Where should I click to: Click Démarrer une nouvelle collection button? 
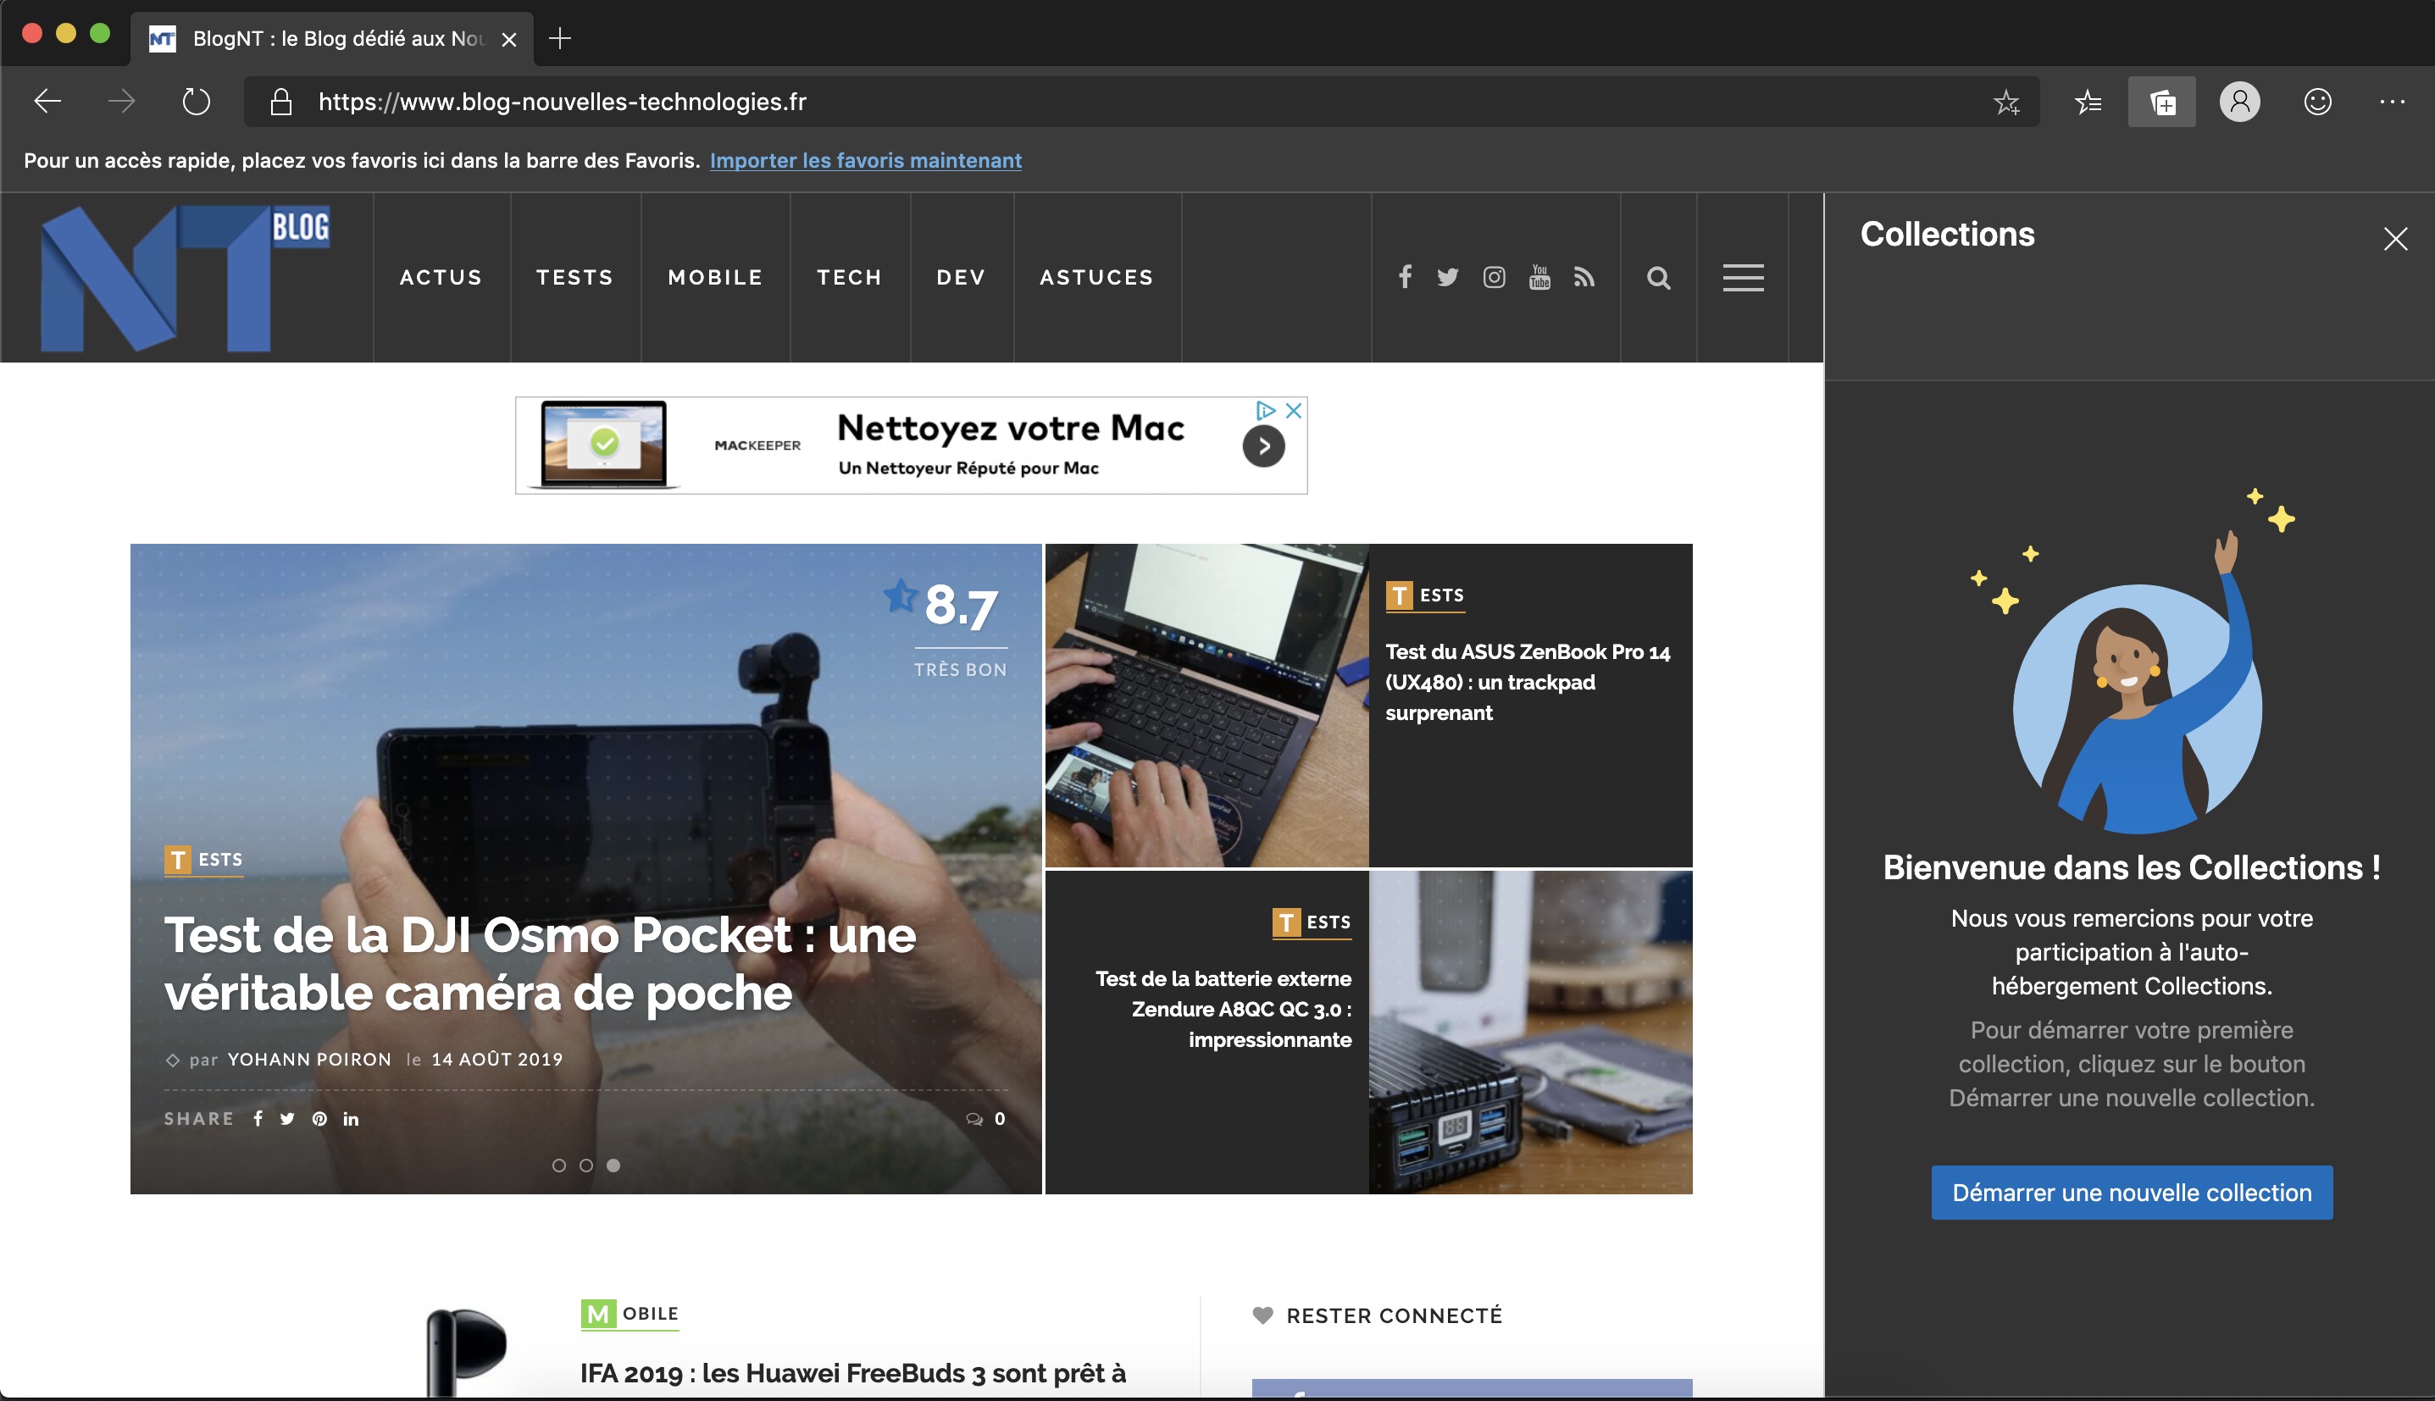coord(2131,1193)
